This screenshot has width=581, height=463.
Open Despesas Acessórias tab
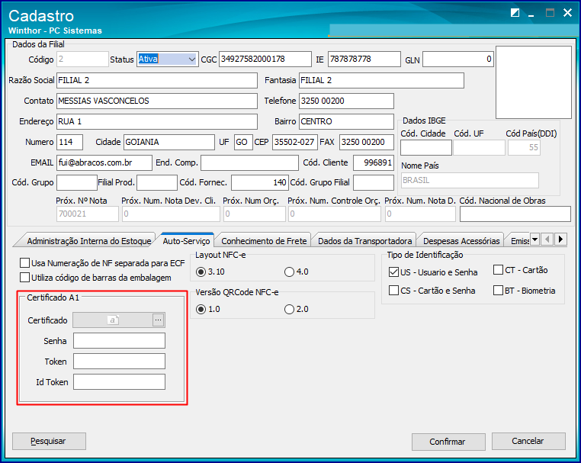click(461, 241)
